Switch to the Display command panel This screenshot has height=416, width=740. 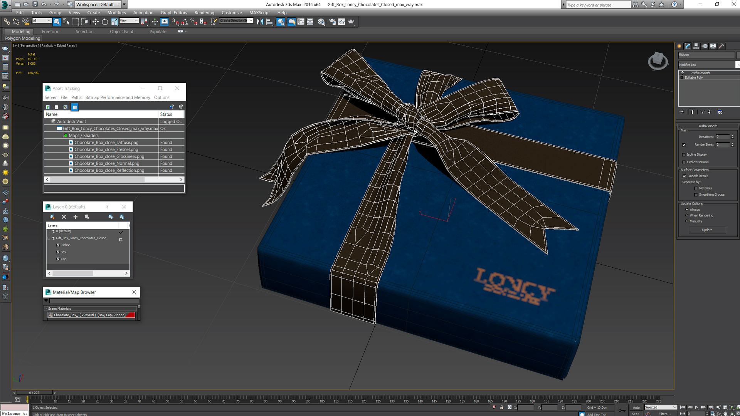click(713, 46)
